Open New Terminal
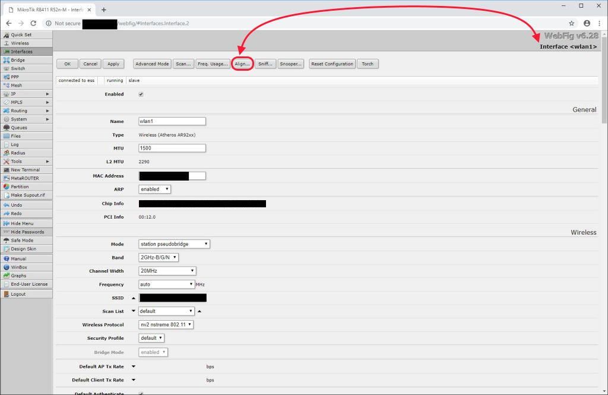The width and height of the screenshot is (608, 395). (26, 169)
